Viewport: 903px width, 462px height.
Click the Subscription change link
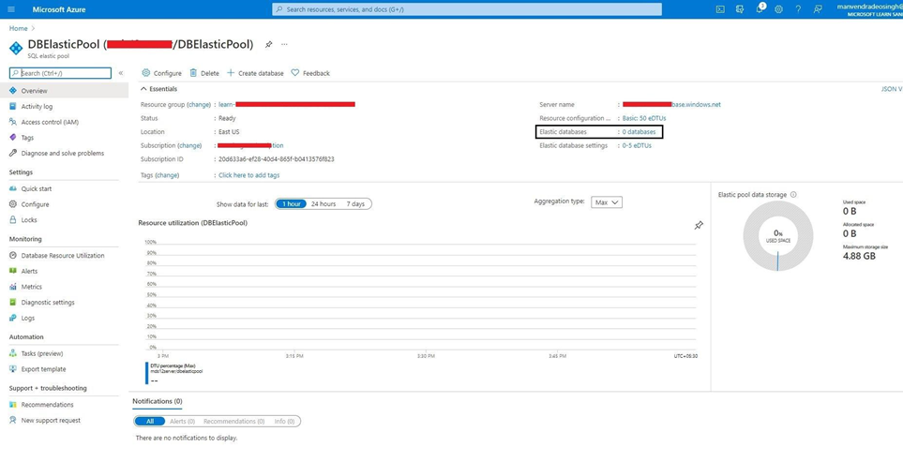tap(189, 145)
